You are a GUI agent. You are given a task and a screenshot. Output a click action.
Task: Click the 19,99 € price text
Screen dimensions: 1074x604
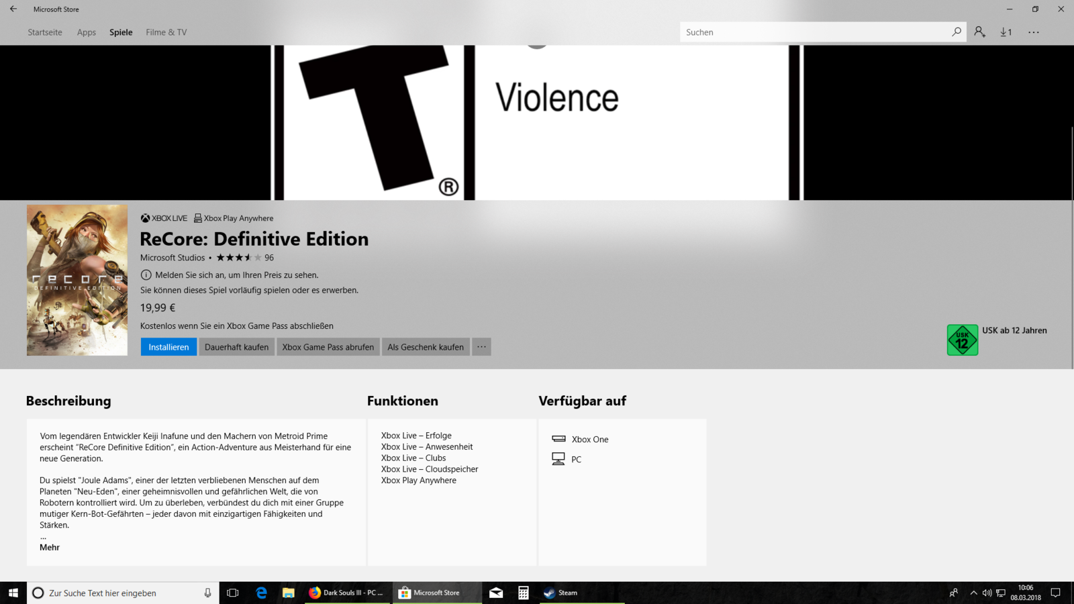(158, 308)
